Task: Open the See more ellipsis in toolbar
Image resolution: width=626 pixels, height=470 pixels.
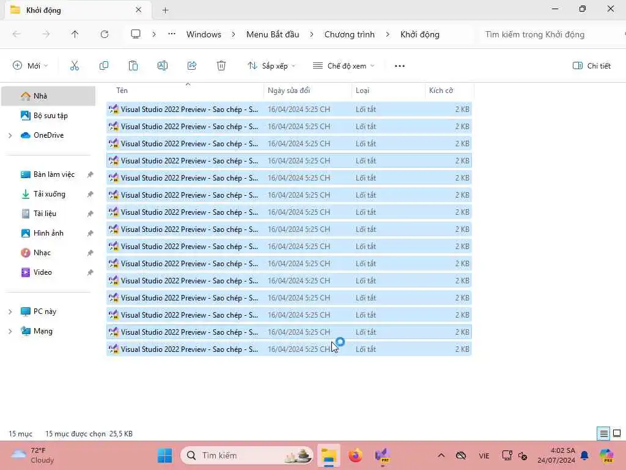Action: (400, 66)
